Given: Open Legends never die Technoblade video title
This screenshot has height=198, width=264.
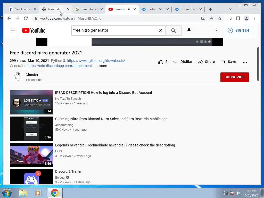Looking at the screenshot, I should 115,145.
